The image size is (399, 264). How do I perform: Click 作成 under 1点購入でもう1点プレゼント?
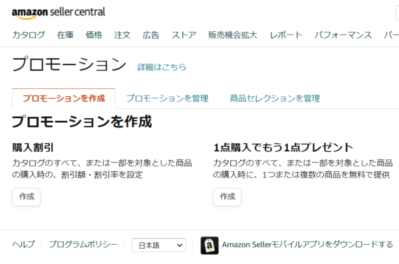coord(227,197)
